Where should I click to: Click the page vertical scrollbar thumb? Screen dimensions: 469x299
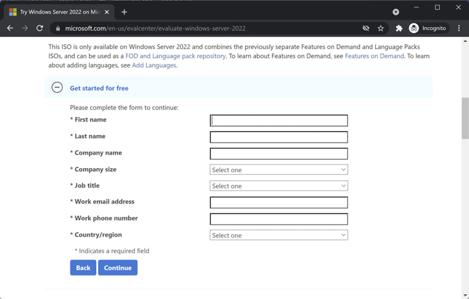(465, 118)
